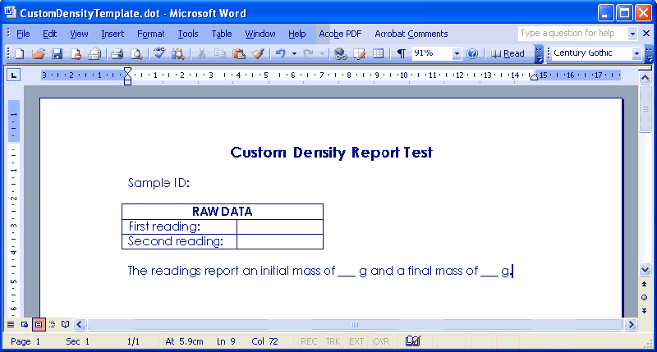Click Select Browse Object circle button

tap(645, 298)
